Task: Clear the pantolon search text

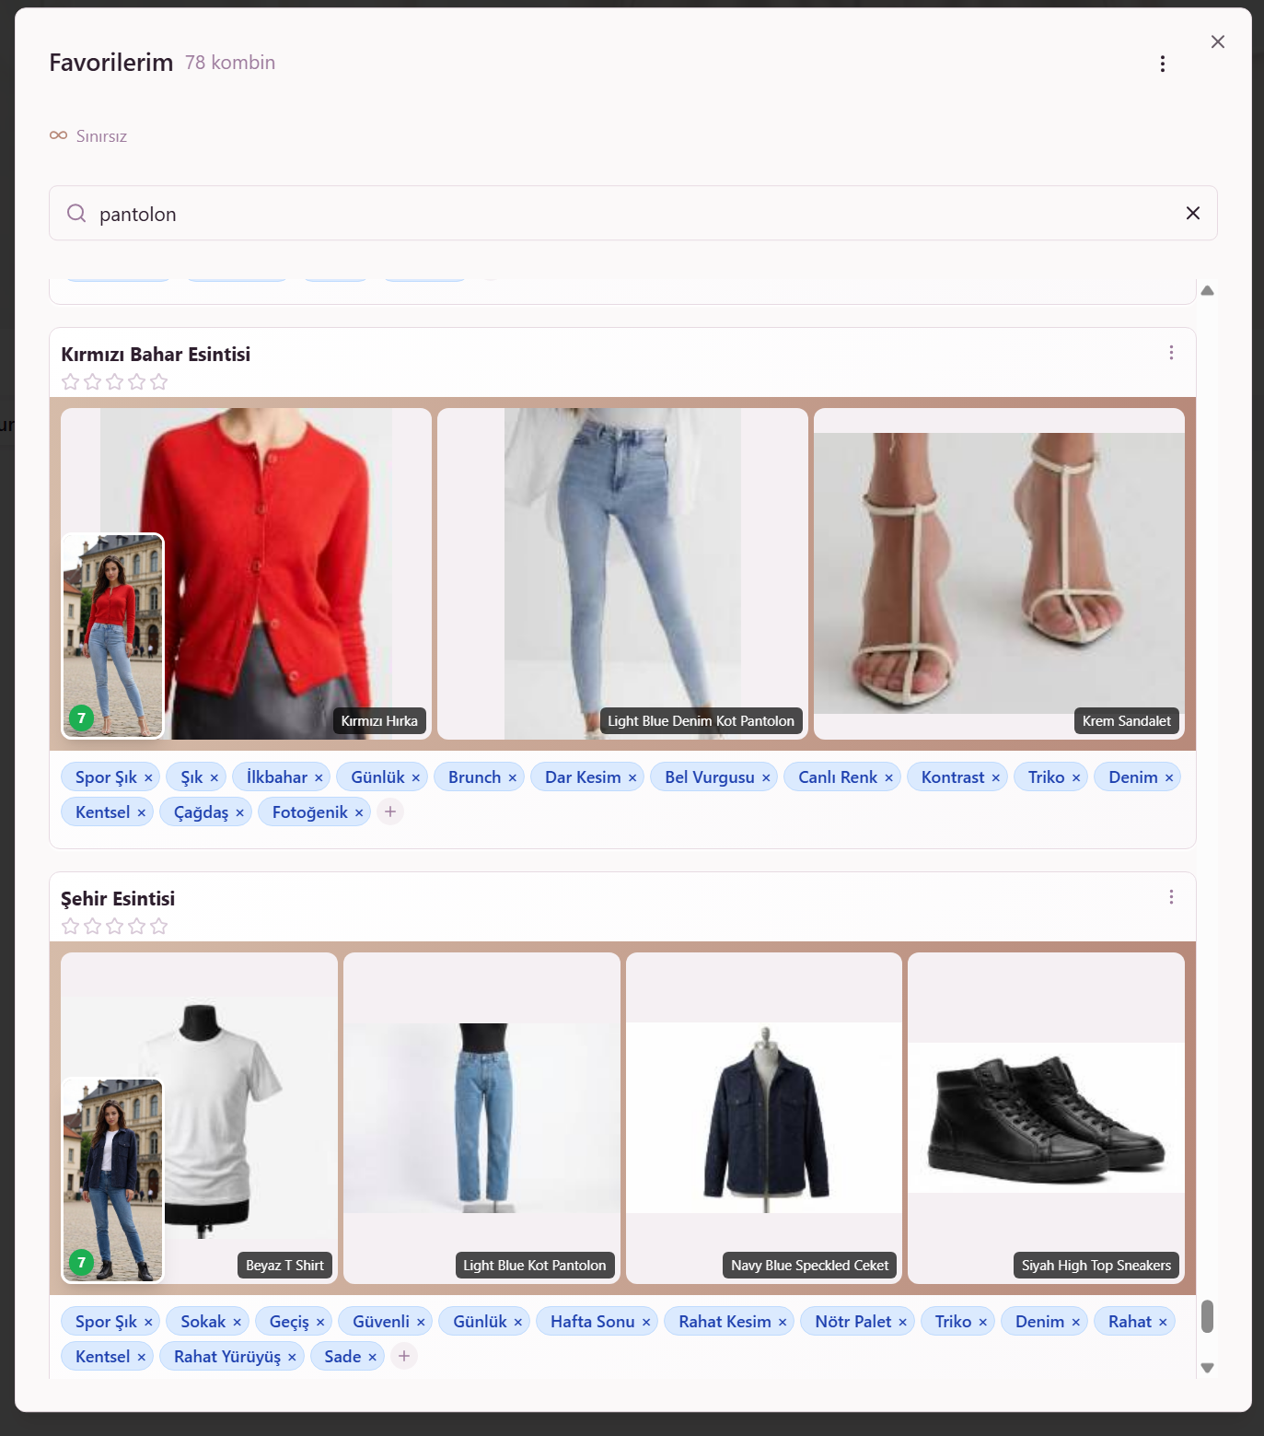Action: coord(1193,214)
